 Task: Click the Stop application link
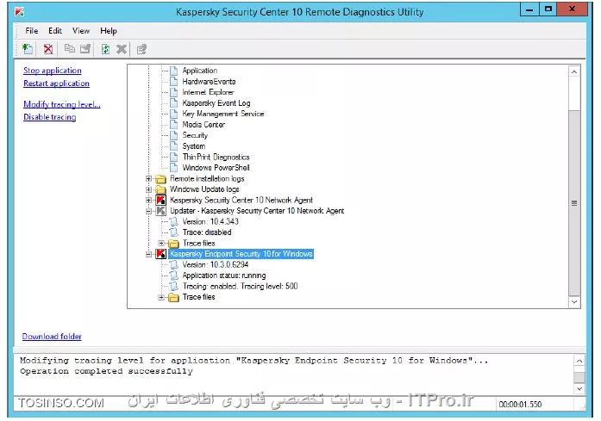point(53,71)
